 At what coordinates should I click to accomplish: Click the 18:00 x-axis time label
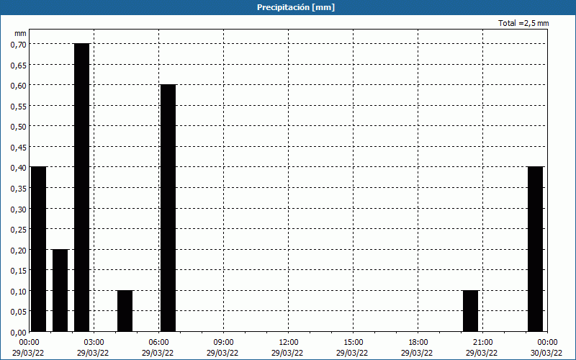[x=418, y=343]
